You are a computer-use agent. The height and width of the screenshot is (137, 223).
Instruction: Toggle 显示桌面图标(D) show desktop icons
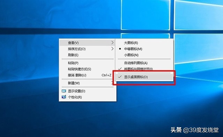click(144, 77)
